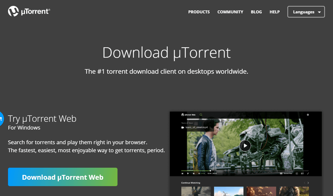Click the Continue Watching right arrow
This screenshot has width=333, height=196.
pos(308,183)
